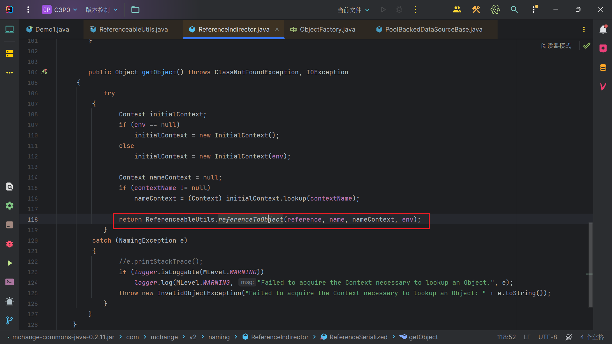Click the vertical editor scrollbar thumb
The image size is (612, 344).
coord(590,265)
